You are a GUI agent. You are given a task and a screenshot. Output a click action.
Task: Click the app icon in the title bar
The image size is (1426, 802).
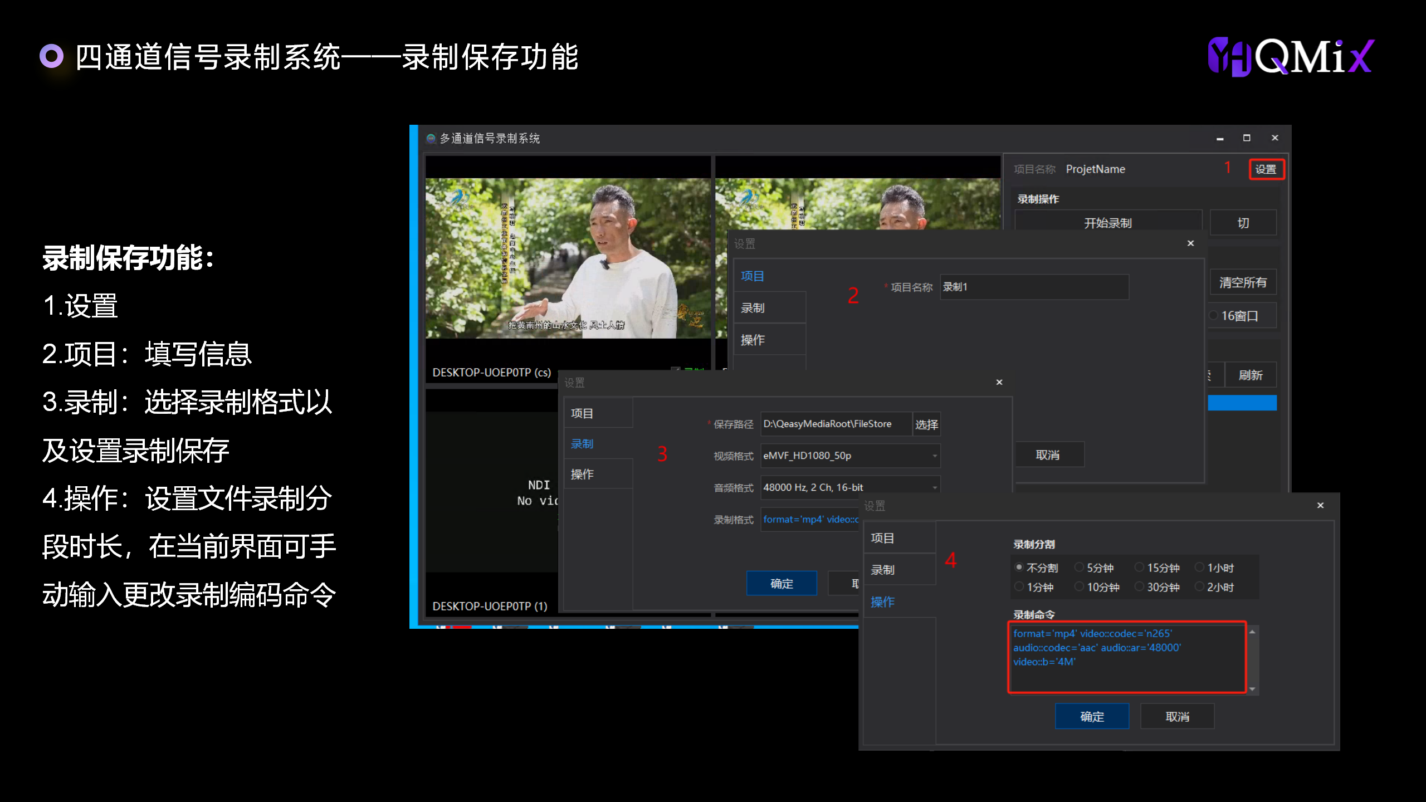tap(431, 139)
